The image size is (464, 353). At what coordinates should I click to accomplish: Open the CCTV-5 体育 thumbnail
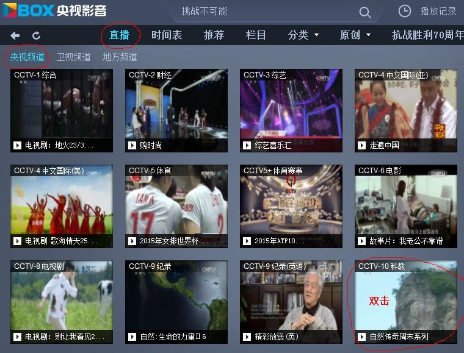176,206
